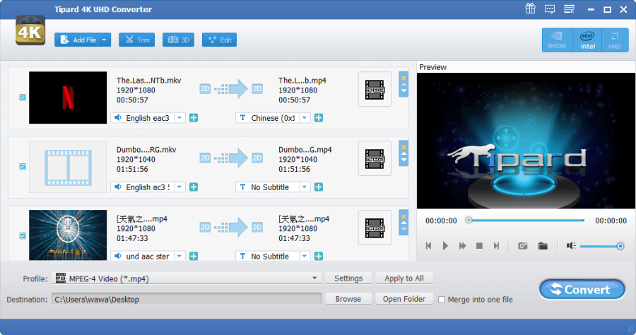Screen dimensions: 636x335
Task: Open the menu list icon in title bar
Action: click(x=569, y=9)
